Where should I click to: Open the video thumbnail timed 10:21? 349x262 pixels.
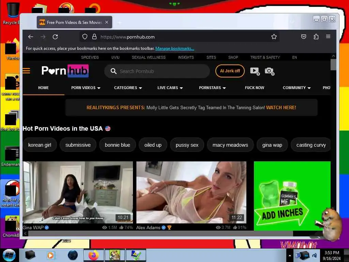78,192
